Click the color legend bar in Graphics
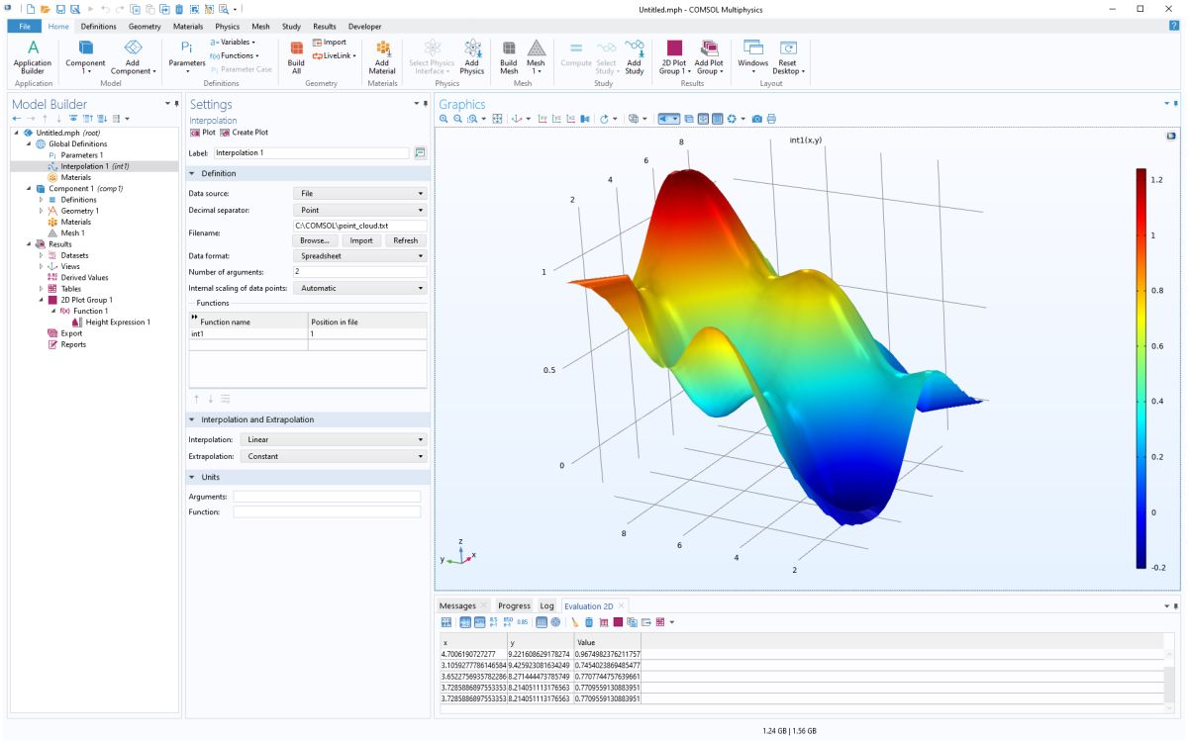Viewport: 1188px width, 741px height. point(1141,369)
